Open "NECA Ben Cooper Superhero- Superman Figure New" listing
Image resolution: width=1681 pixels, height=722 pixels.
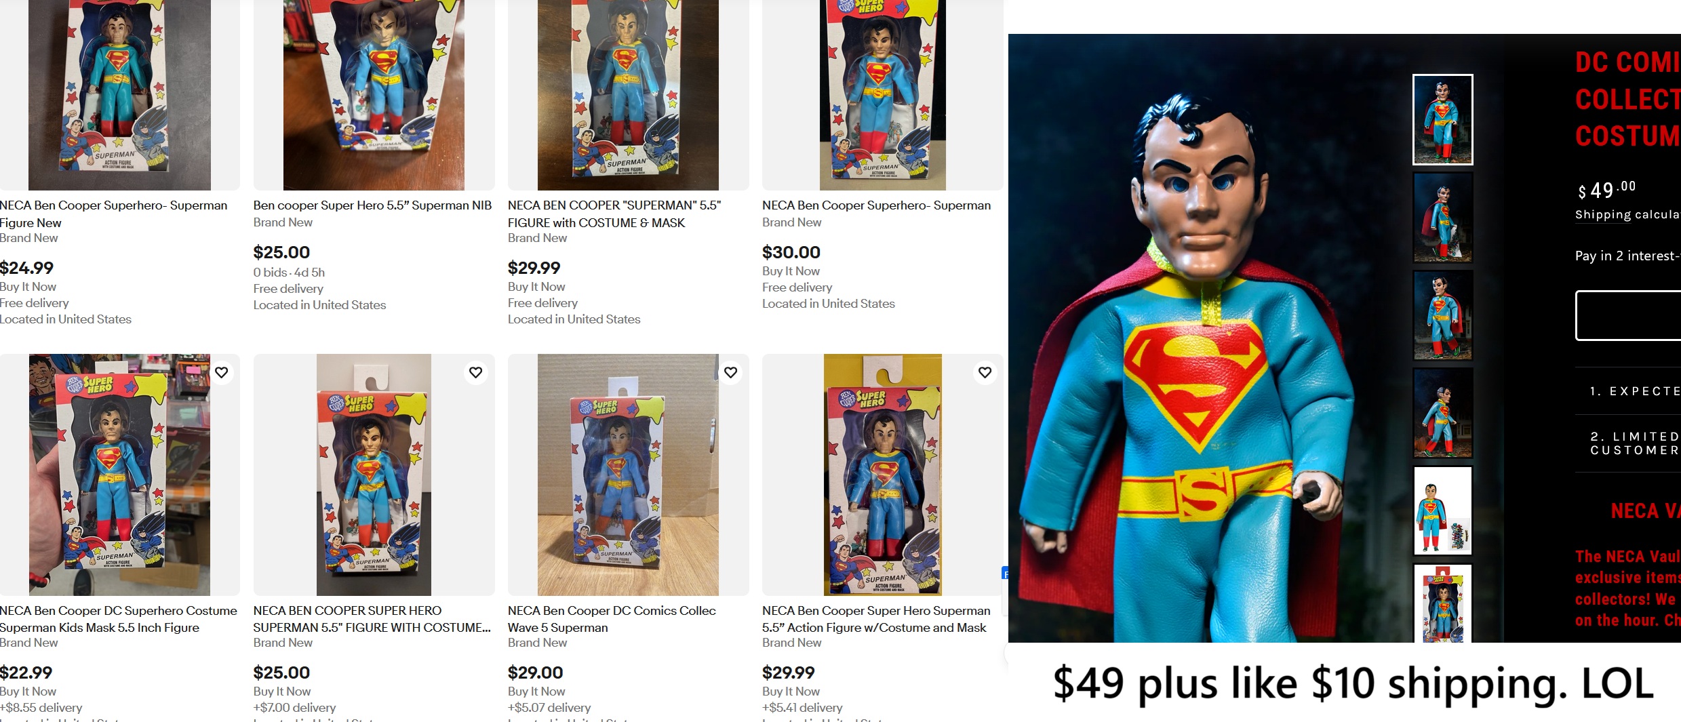click(x=113, y=214)
